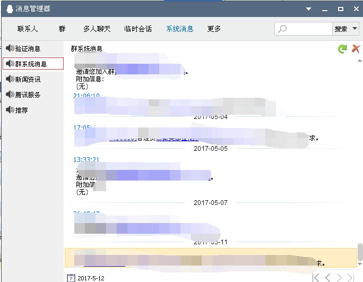Select the 系统消息 tab
Screen dimensions: 363x282
pyautogui.click(x=180, y=29)
